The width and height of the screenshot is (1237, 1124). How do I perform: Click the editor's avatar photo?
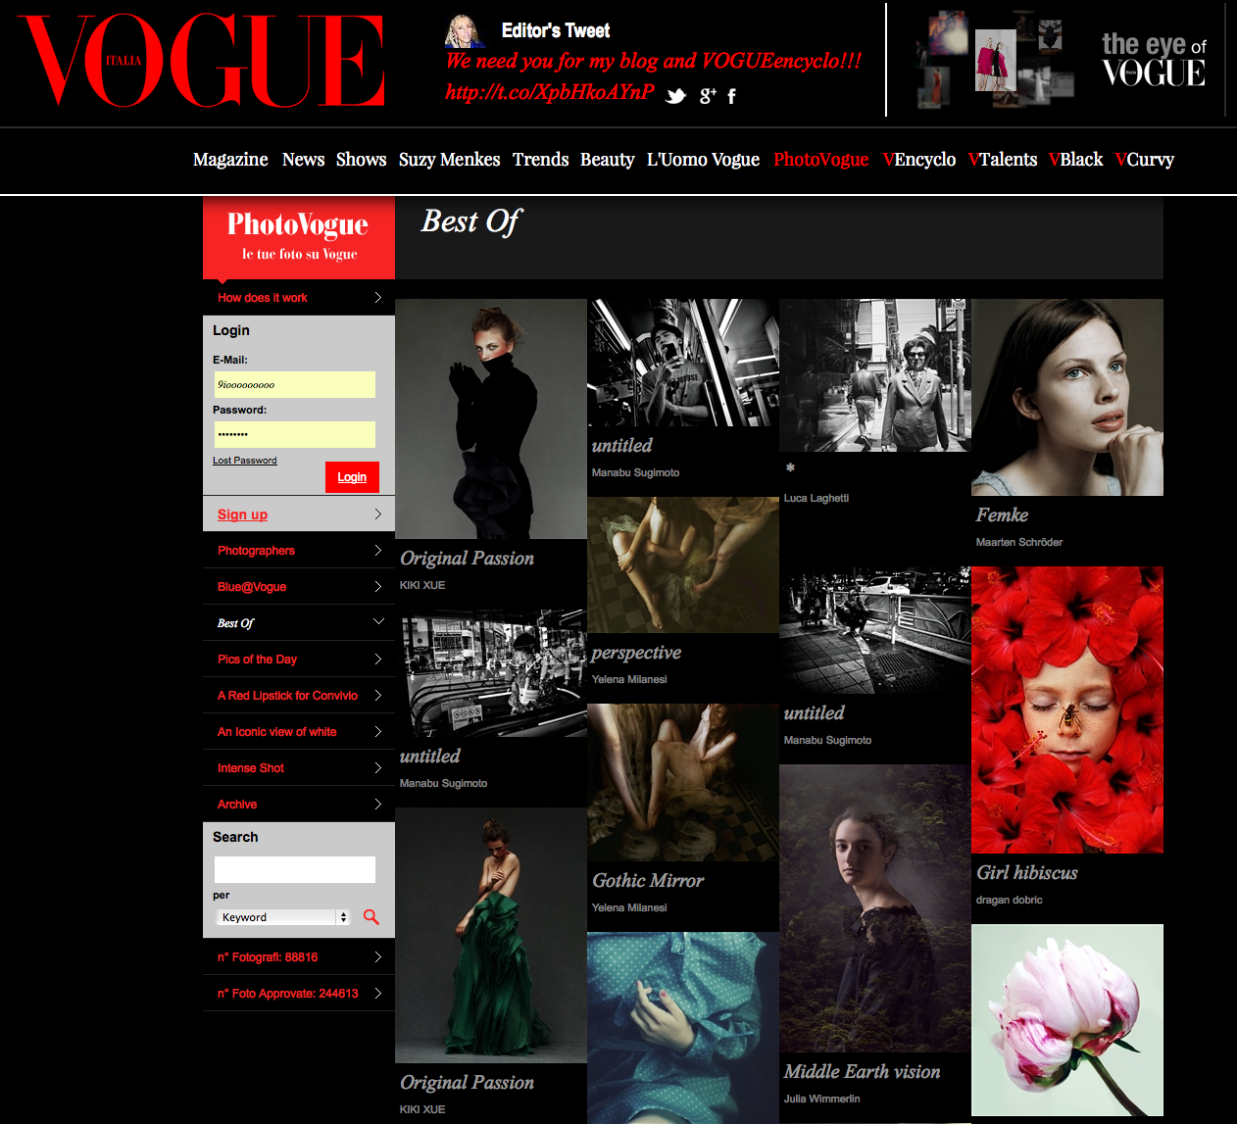tap(465, 32)
